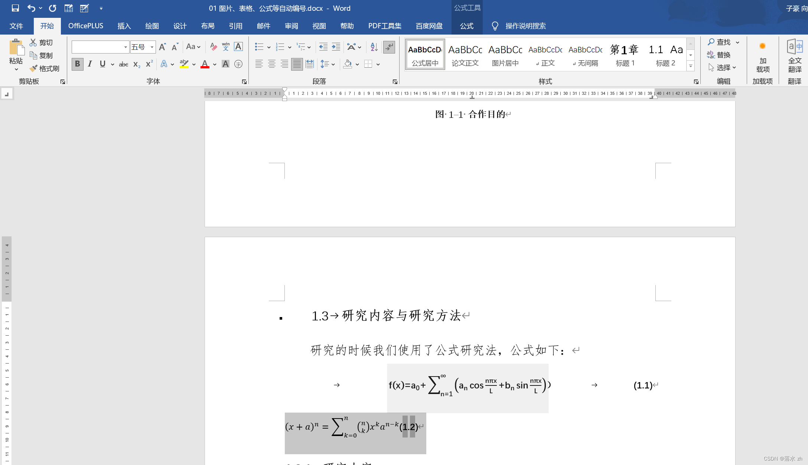The height and width of the screenshot is (465, 808).
Task: Activate 格式刷 format painter
Action: click(45, 68)
